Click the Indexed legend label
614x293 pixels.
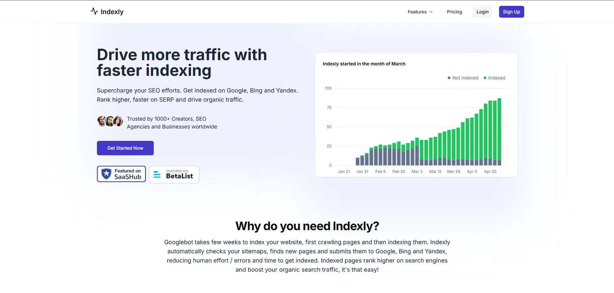point(497,78)
